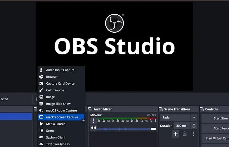Screen dimensions: 229x147
Task: Open transition properties three-dot menu
Action: [193, 134]
